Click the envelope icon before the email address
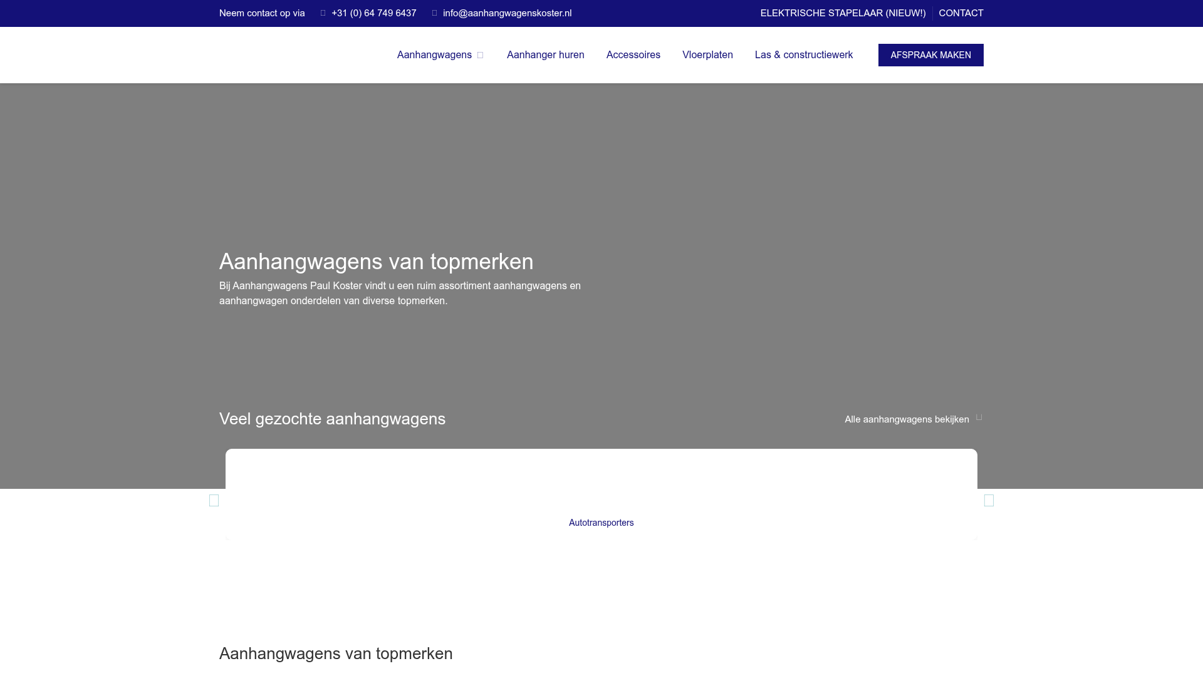The height and width of the screenshot is (676, 1203). [x=435, y=13]
